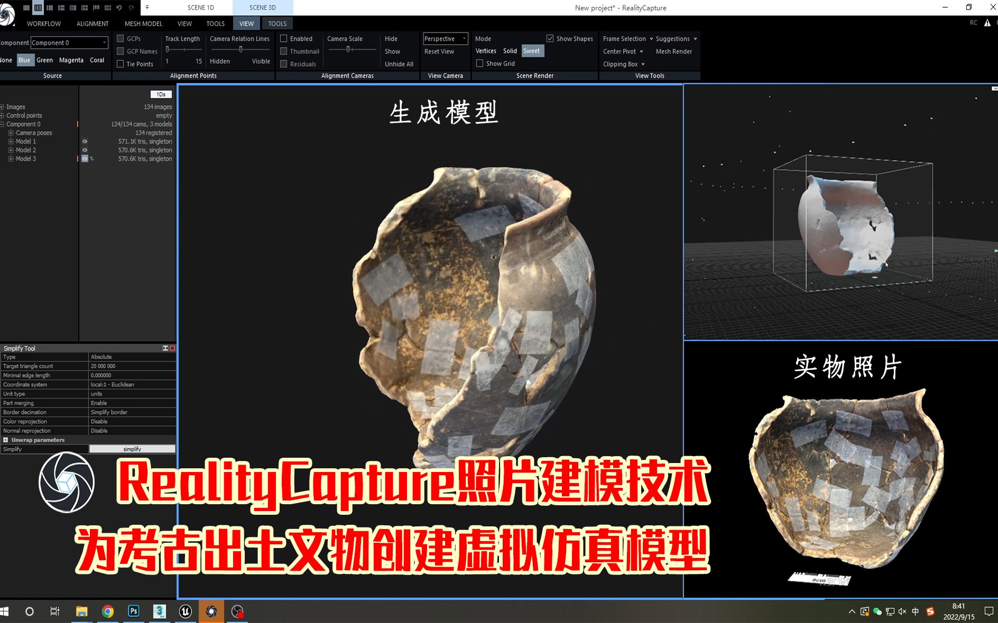
Task: Open the Component 0 dropdown
Action: coord(104,42)
